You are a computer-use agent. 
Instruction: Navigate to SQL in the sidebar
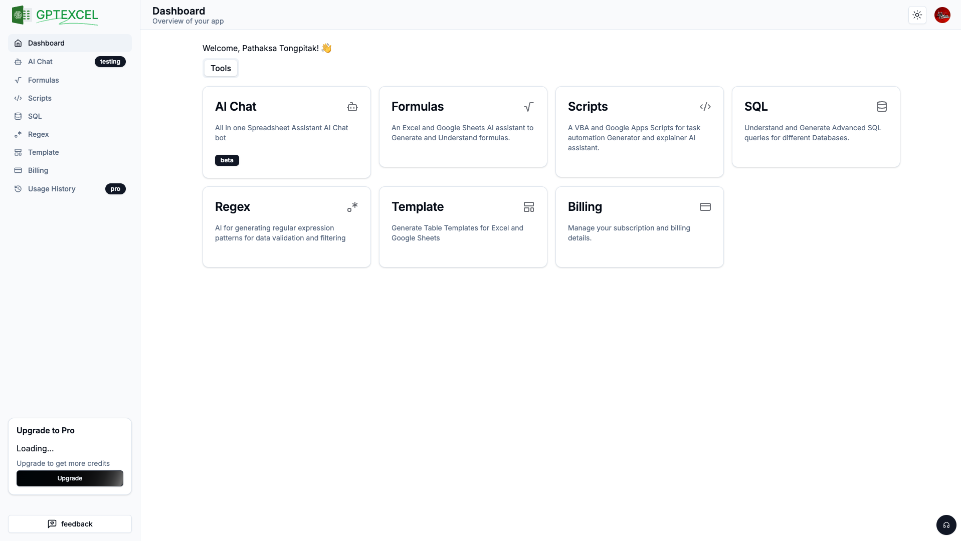[x=35, y=116]
